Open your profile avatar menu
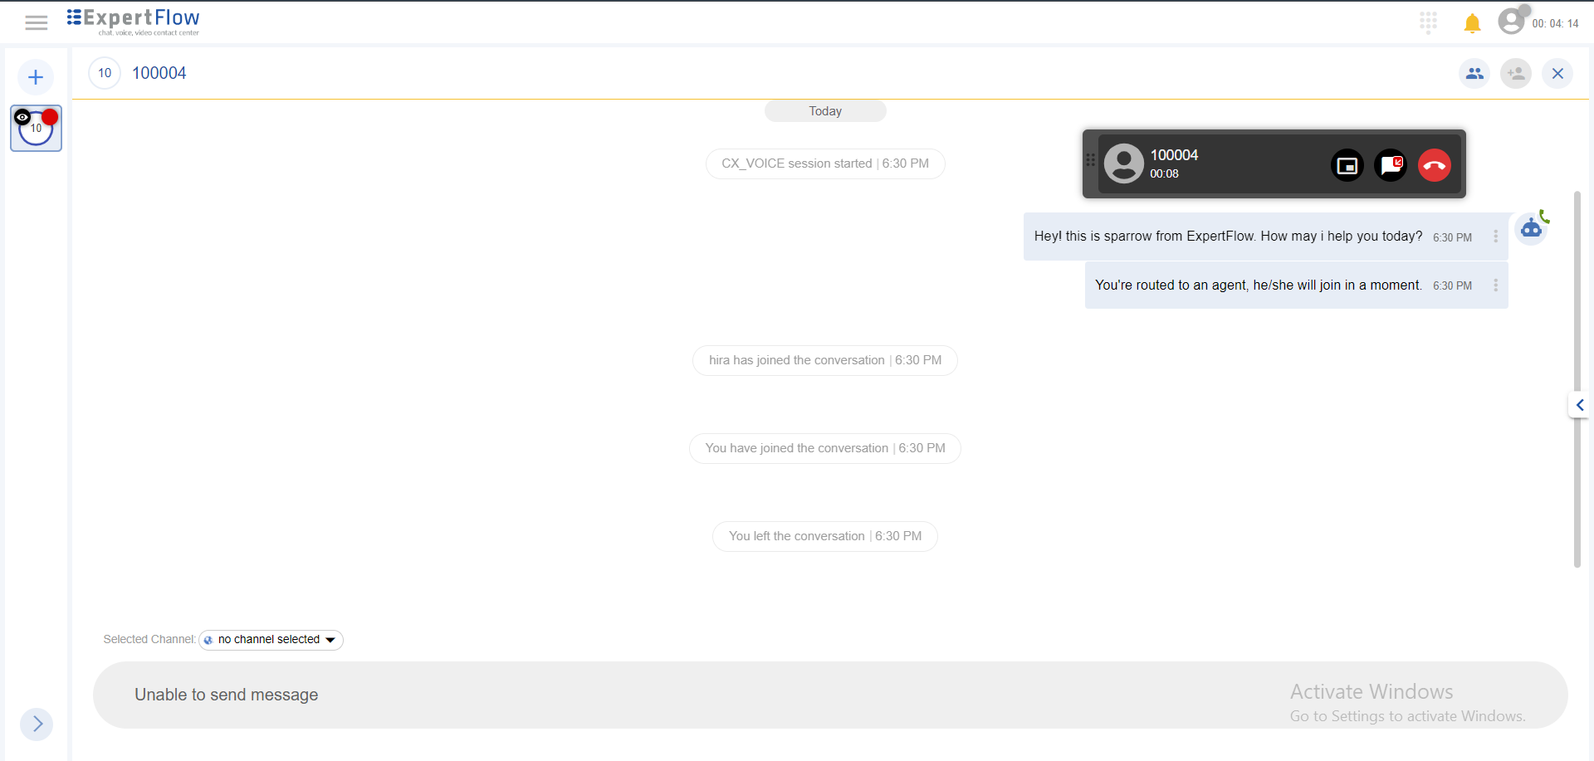This screenshot has height=761, width=1594. point(1513,21)
